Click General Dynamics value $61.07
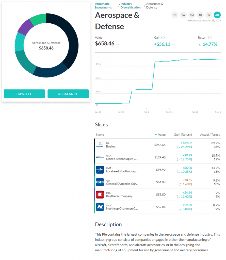This screenshot has width=226, height=260. 161,182
